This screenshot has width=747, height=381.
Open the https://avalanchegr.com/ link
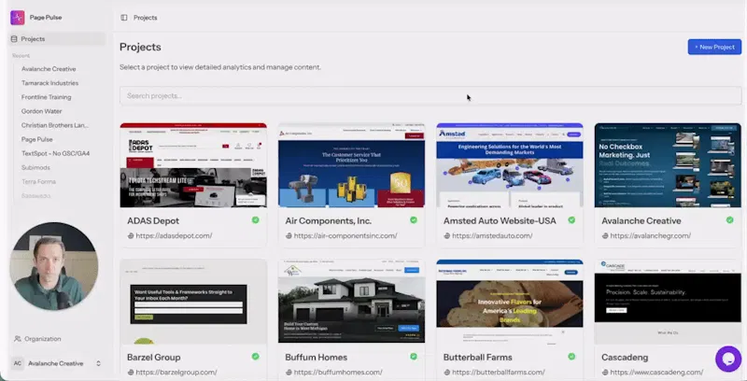650,235
